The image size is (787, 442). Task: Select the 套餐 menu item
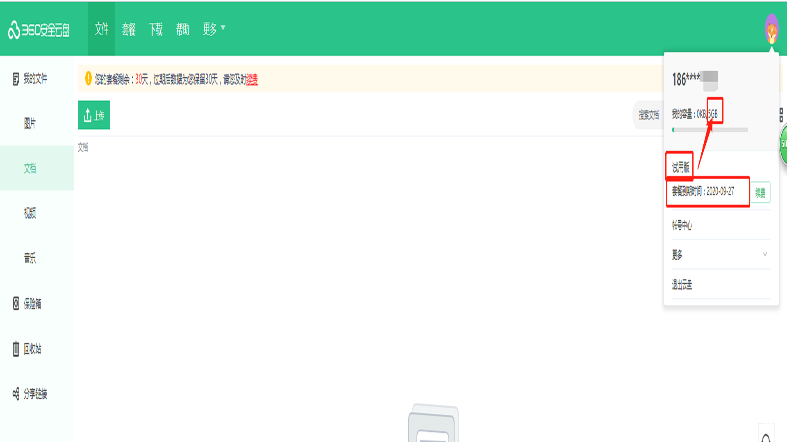tap(129, 29)
